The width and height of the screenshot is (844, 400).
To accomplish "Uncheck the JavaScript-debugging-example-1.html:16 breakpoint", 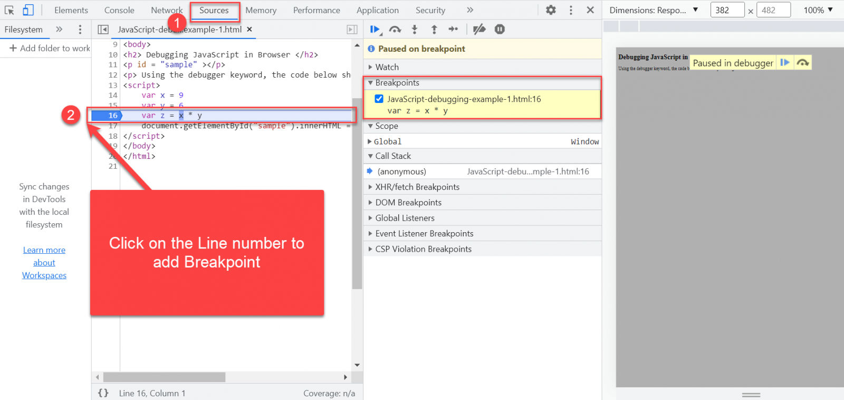I will (x=379, y=99).
